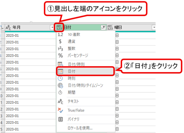Pick the 期間 duration type
The width and height of the screenshot is (184, 133).
86,92
